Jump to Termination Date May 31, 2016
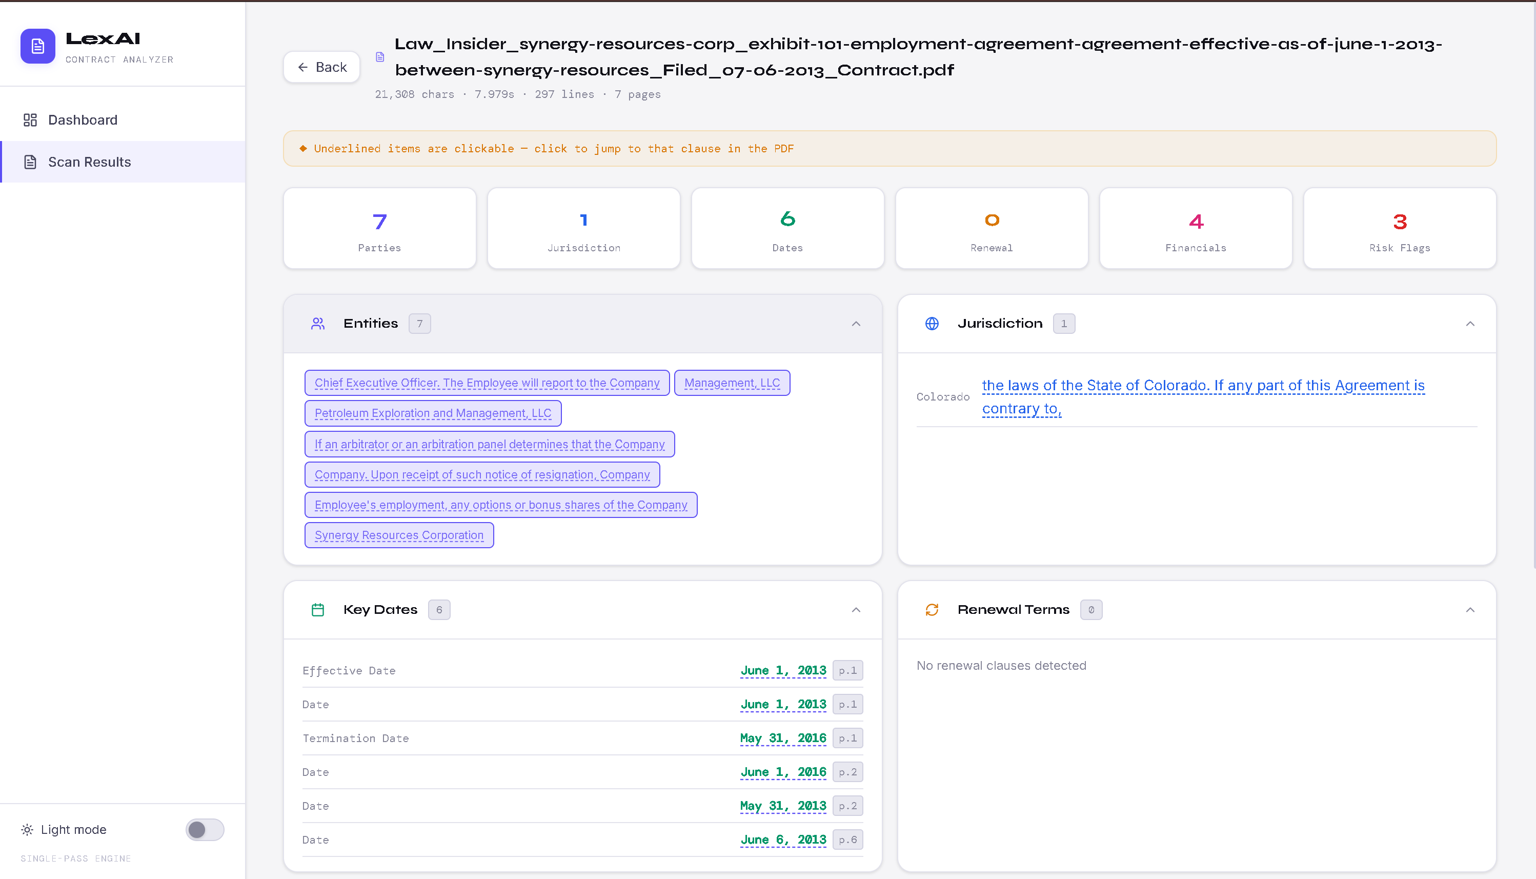The width and height of the screenshot is (1536, 879). [783, 738]
